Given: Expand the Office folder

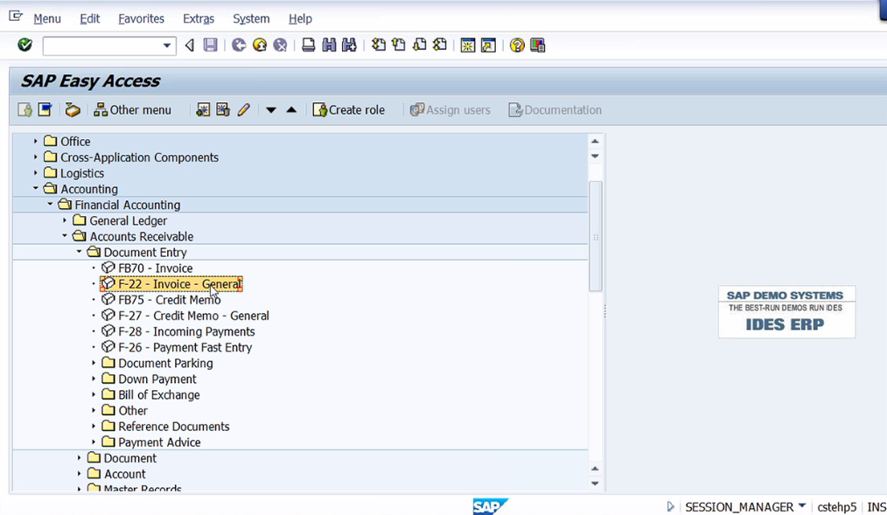Looking at the screenshot, I should point(36,141).
